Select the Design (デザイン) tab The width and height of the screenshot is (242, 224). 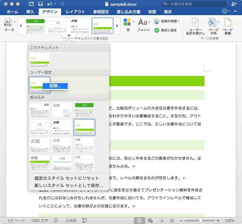tap(50, 12)
